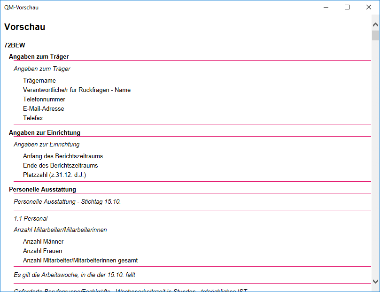
Task: Click the E-Mail-Adresse entry
Action: [44, 109]
